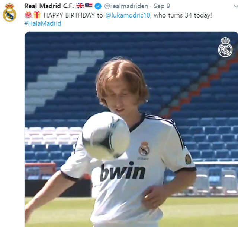Click the gift box emoji
238x227 pixels.
click(37, 15)
